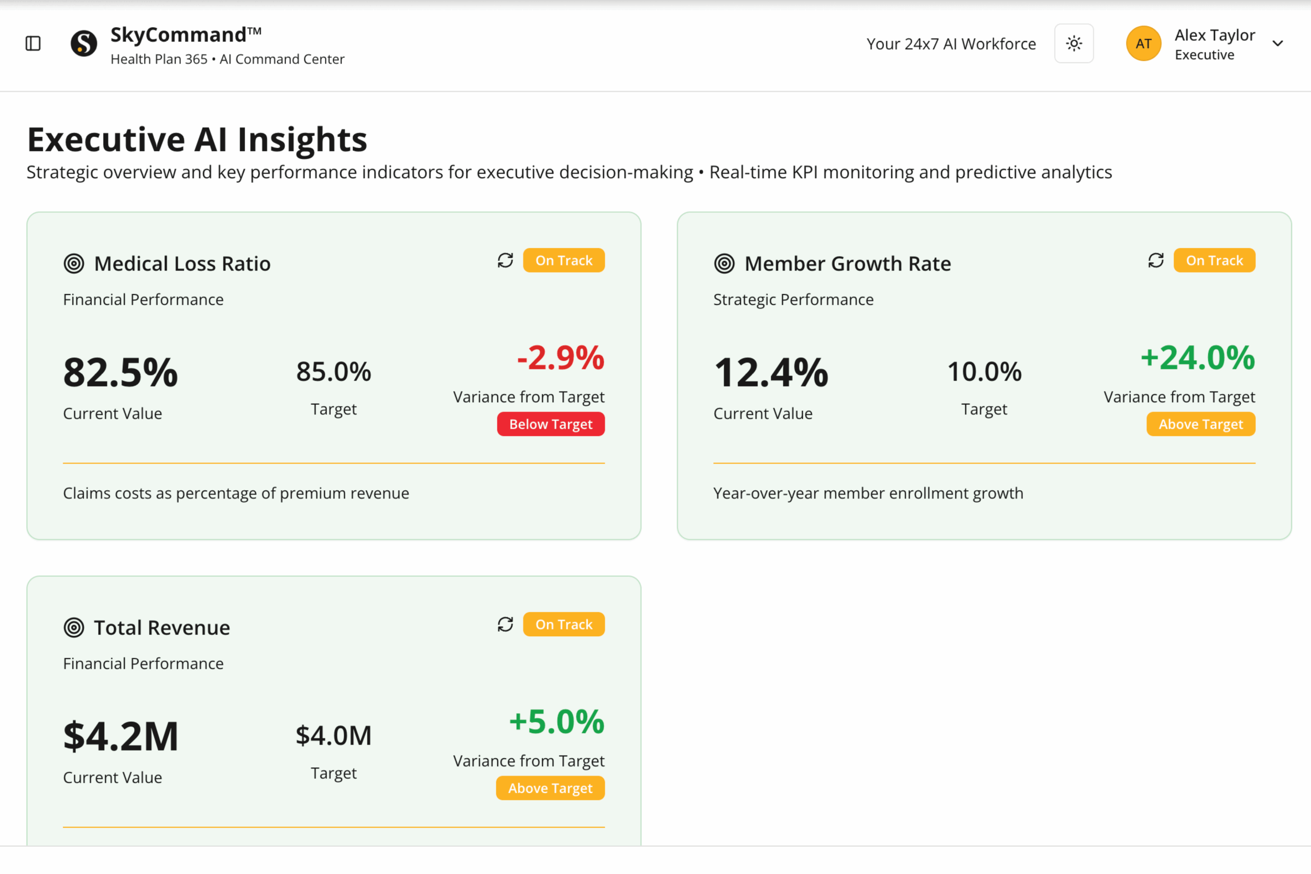Click the 82.5% current value figure
Viewport: 1311px width, 874px height.
(x=120, y=372)
